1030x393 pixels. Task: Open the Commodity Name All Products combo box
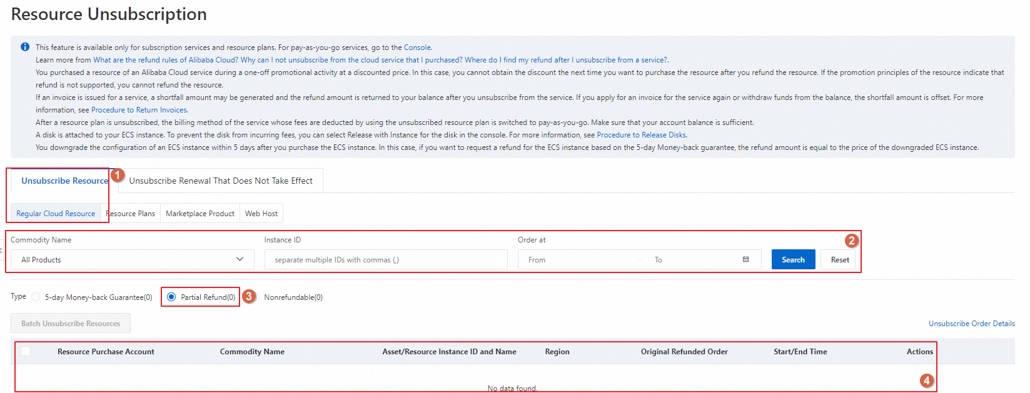pyautogui.click(x=133, y=259)
